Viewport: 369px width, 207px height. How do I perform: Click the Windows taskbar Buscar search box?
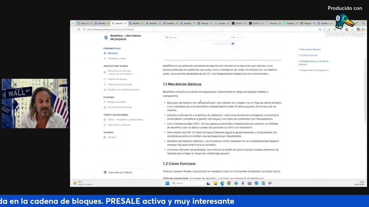click(x=187, y=183)
